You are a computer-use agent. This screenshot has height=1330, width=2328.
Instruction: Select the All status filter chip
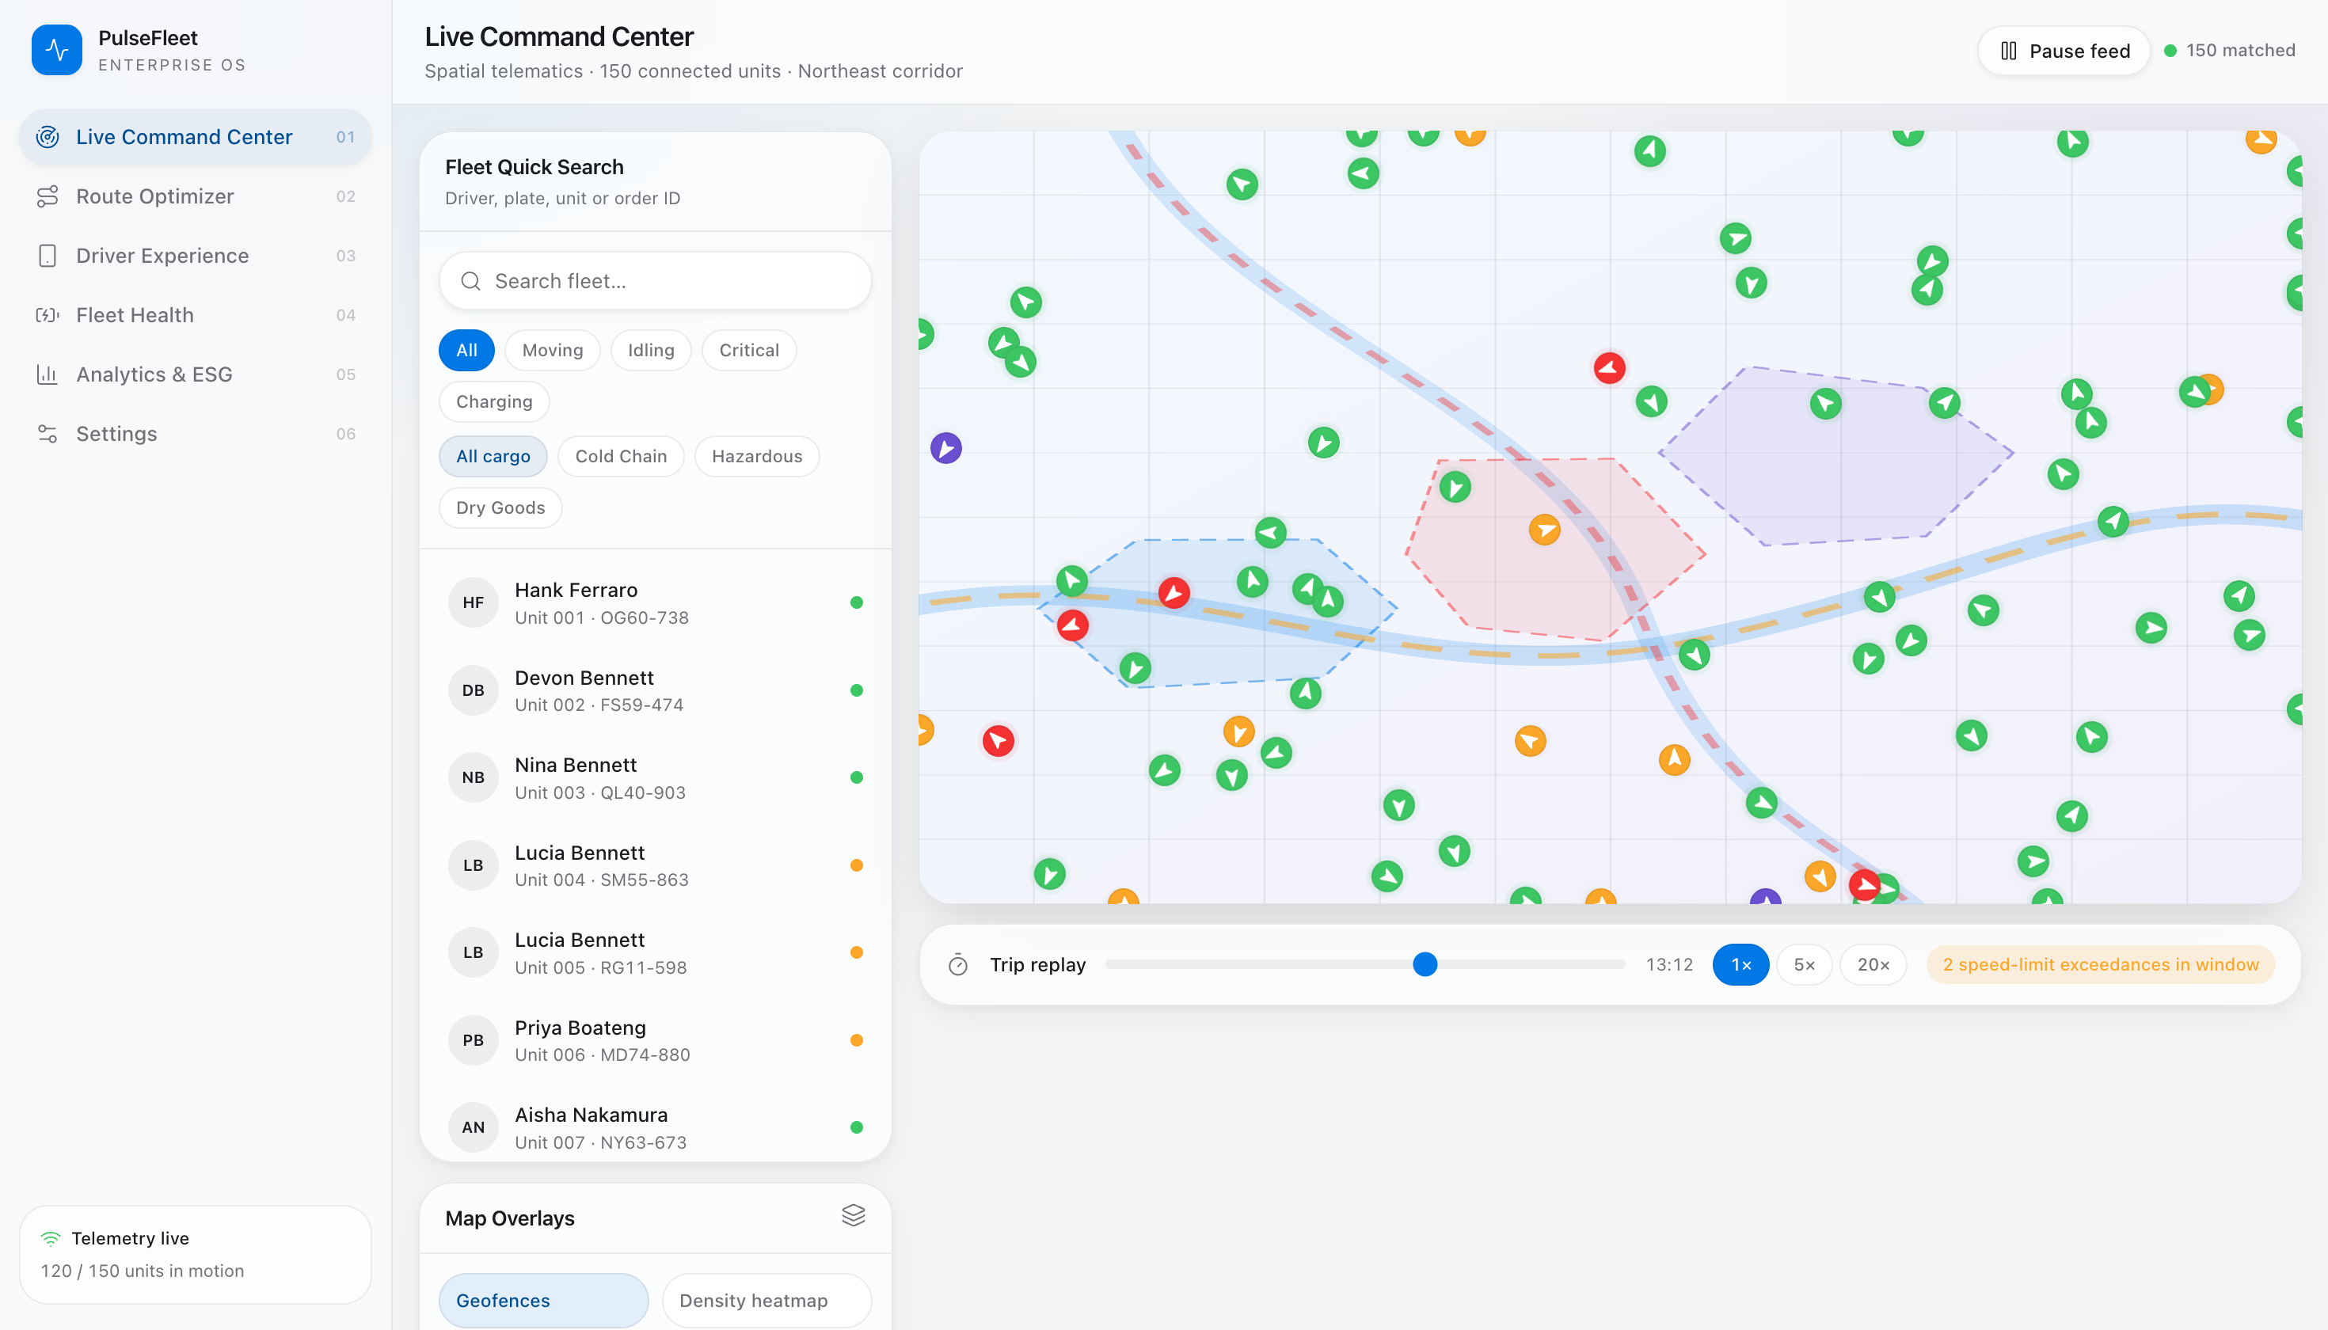click(x=466, y=351)
